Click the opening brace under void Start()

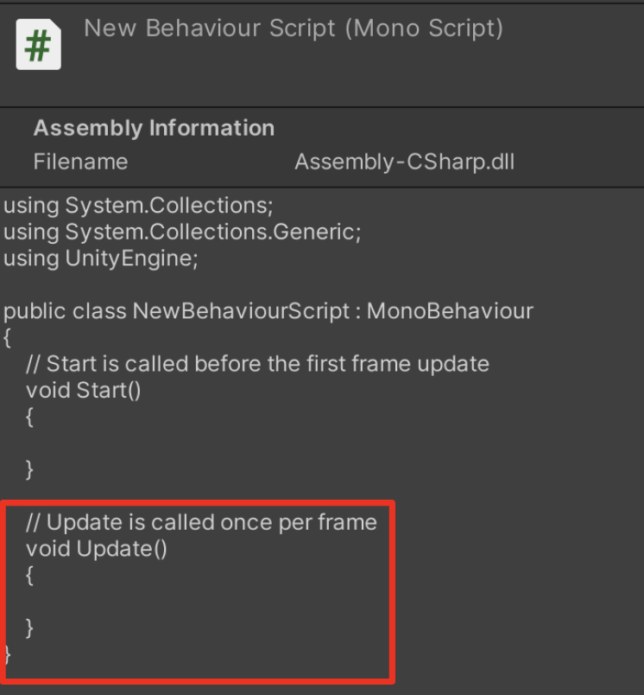[x=29, y=418]
